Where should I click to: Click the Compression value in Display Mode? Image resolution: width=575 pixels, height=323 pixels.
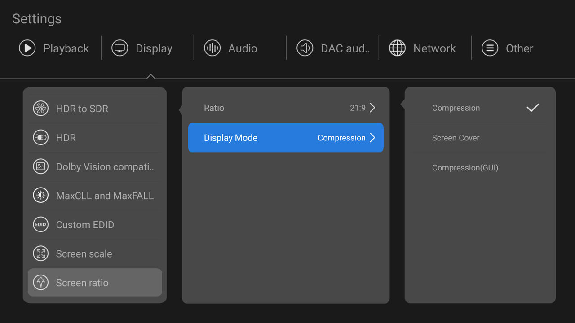click(x=341, y=138)
